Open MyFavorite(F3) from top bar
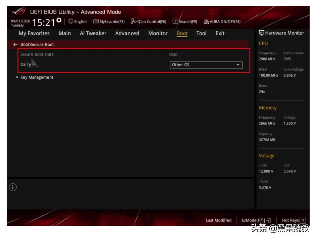The image size is (316, 239). tap(109, 22)
